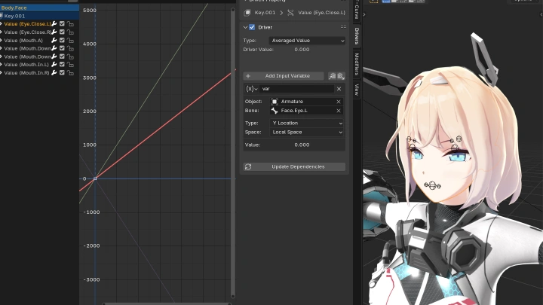Clear the Face.Eye.L bone field
The width and height of the screenshot is (543, 305).
pos(339,111)
